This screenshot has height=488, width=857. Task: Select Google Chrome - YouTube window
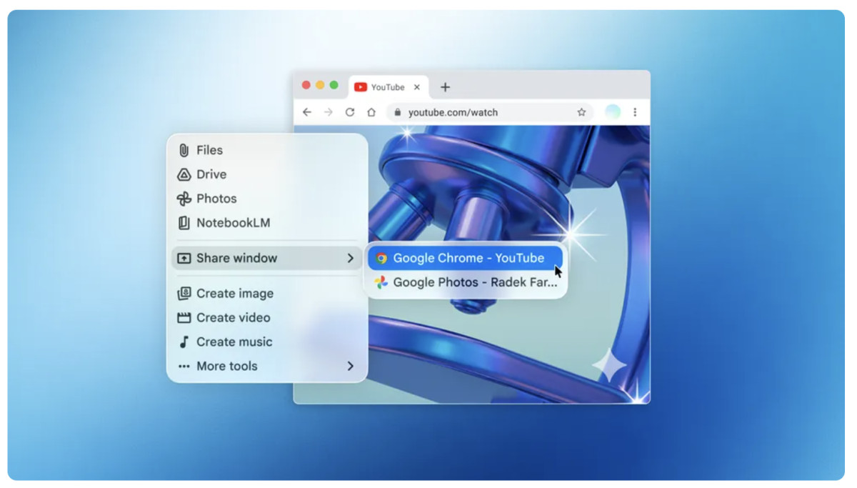click(468, 259)
